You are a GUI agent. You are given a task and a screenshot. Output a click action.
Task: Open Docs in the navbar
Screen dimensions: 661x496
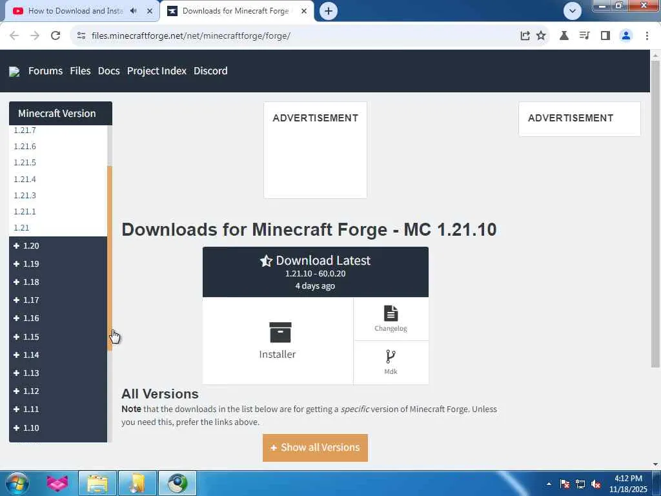coord(108,71)
